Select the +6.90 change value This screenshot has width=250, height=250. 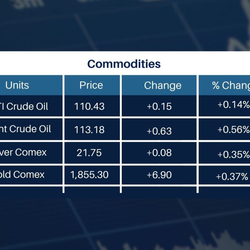click(159, 175)
